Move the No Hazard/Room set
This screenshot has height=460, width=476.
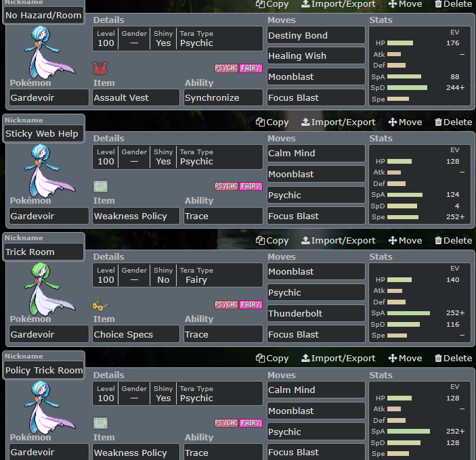[405, 4]
